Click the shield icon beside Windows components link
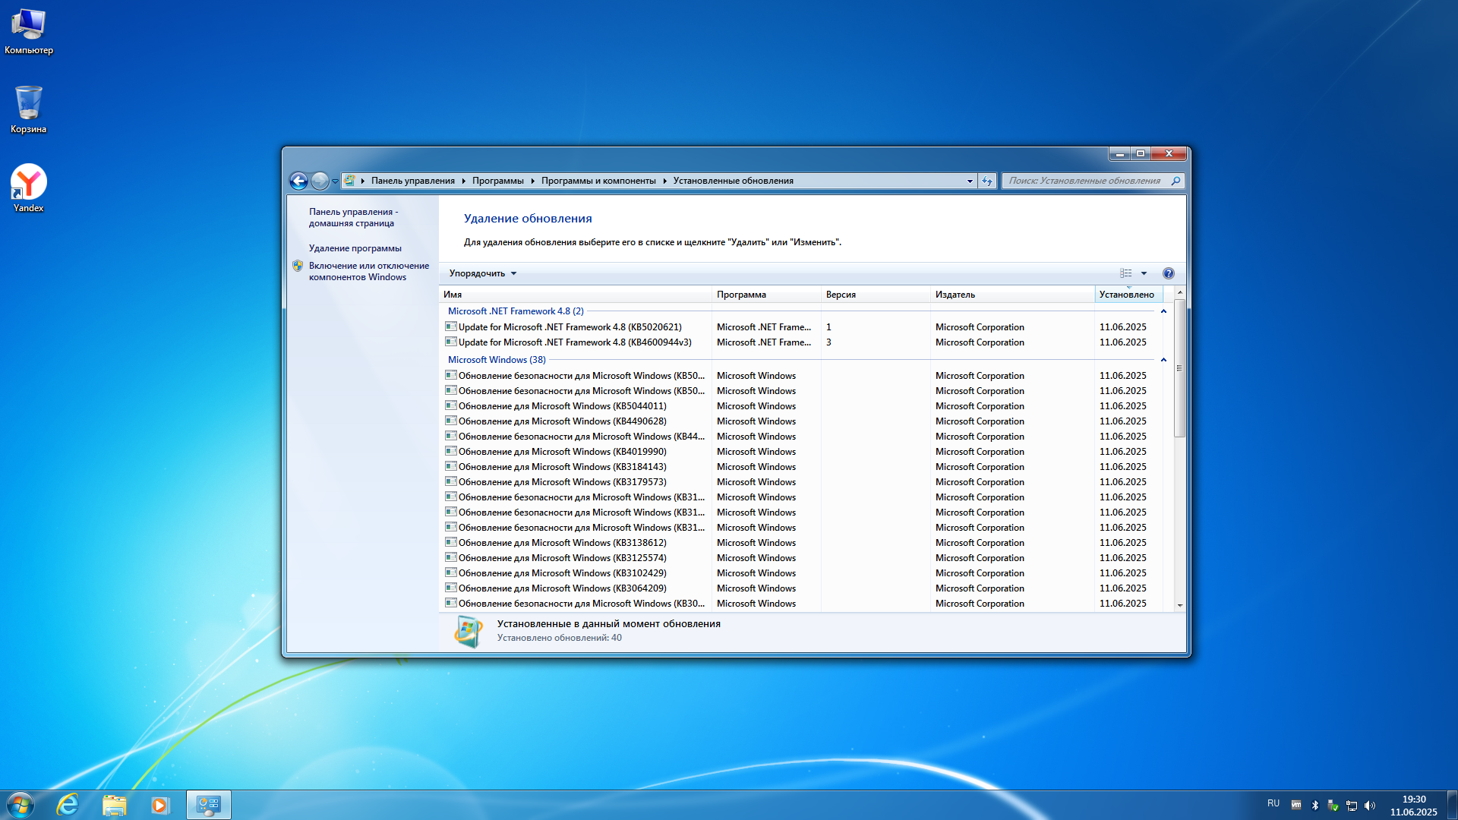The height and width of the screenshot is (820, 1458). [x=298, y=266]
